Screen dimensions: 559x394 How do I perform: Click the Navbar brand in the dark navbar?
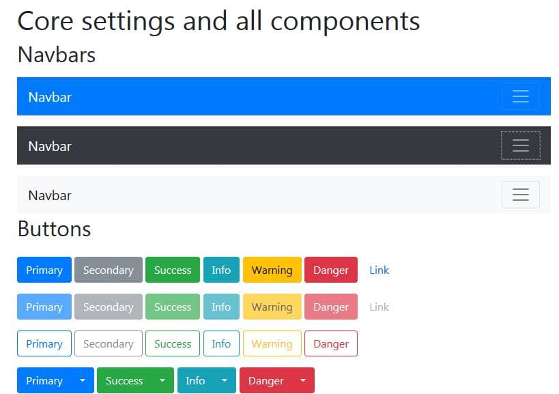[x=50, y=146]
